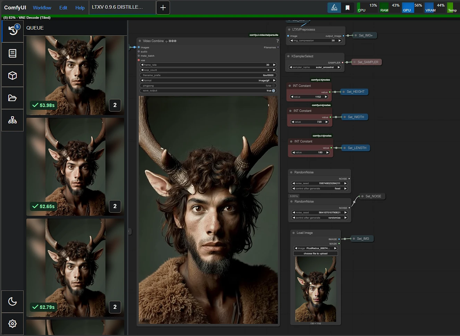Open the node tree hierarchy sidebar icon
The width and height of the screenshot is (460, 336).
(12, 120)
